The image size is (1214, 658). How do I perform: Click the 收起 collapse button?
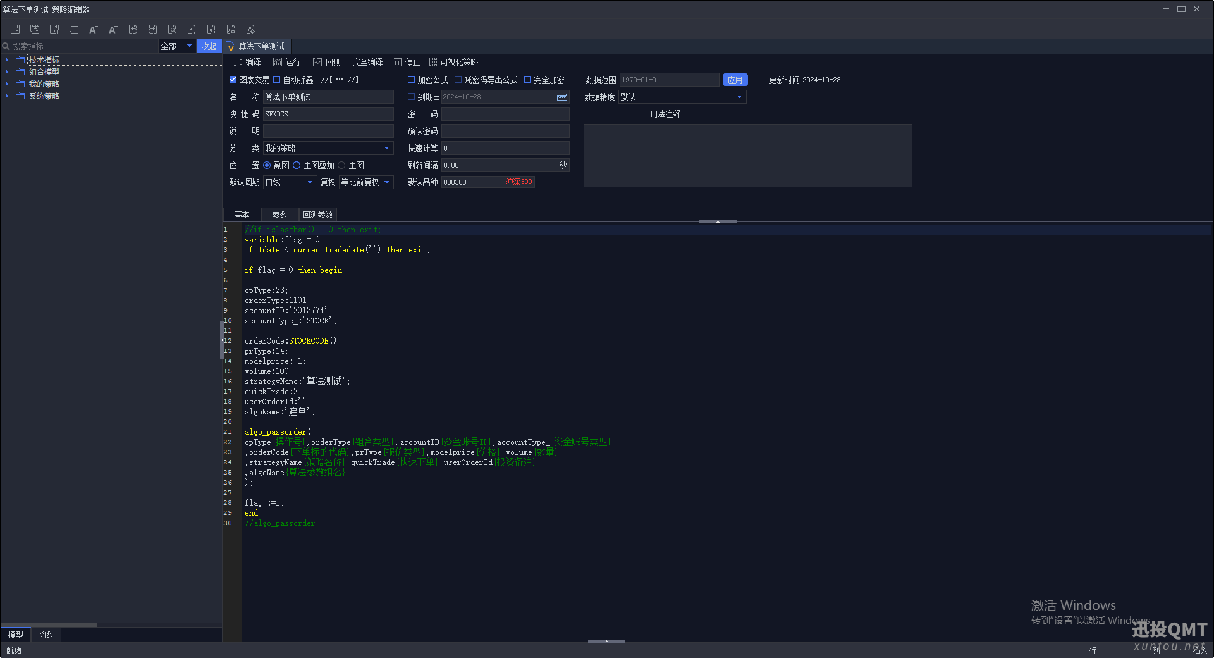(209, 46)
